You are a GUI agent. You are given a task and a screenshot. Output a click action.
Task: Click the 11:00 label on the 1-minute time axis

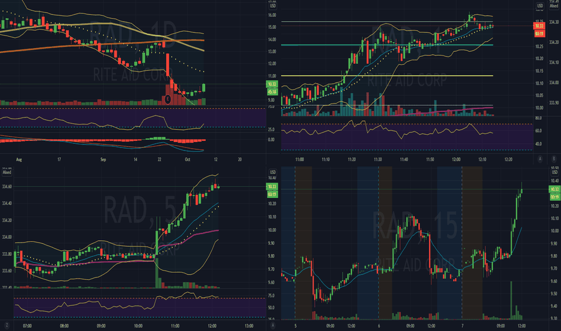pyautogui.click(x=300, y=159)
